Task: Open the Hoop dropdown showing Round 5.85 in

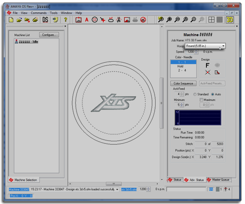Action: click(205, 46)
